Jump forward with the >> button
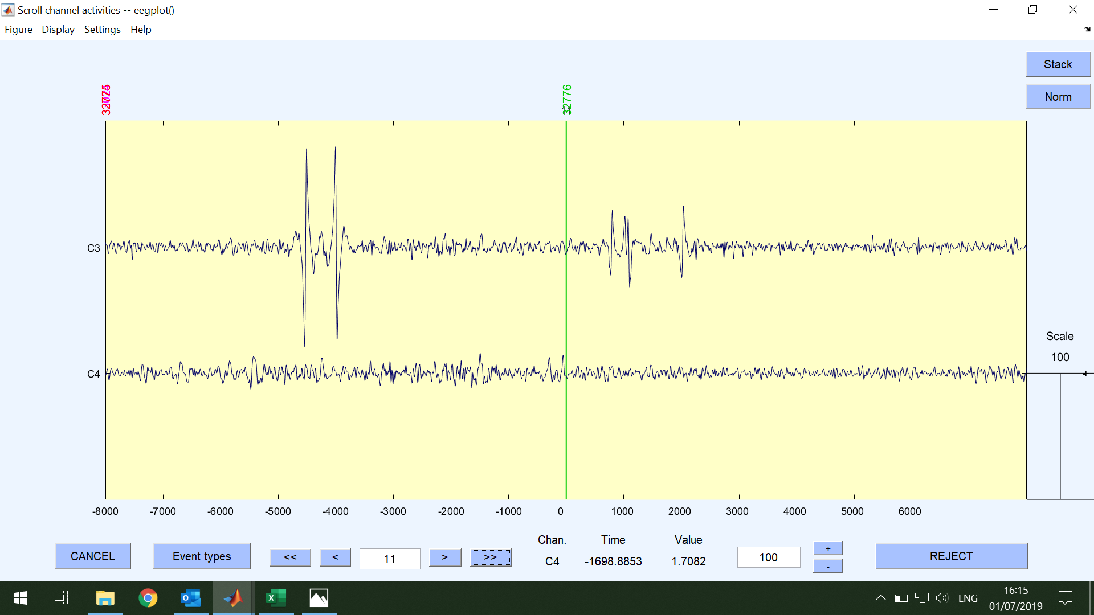This screenshot has width=1094, height=615. click(491, 557)
